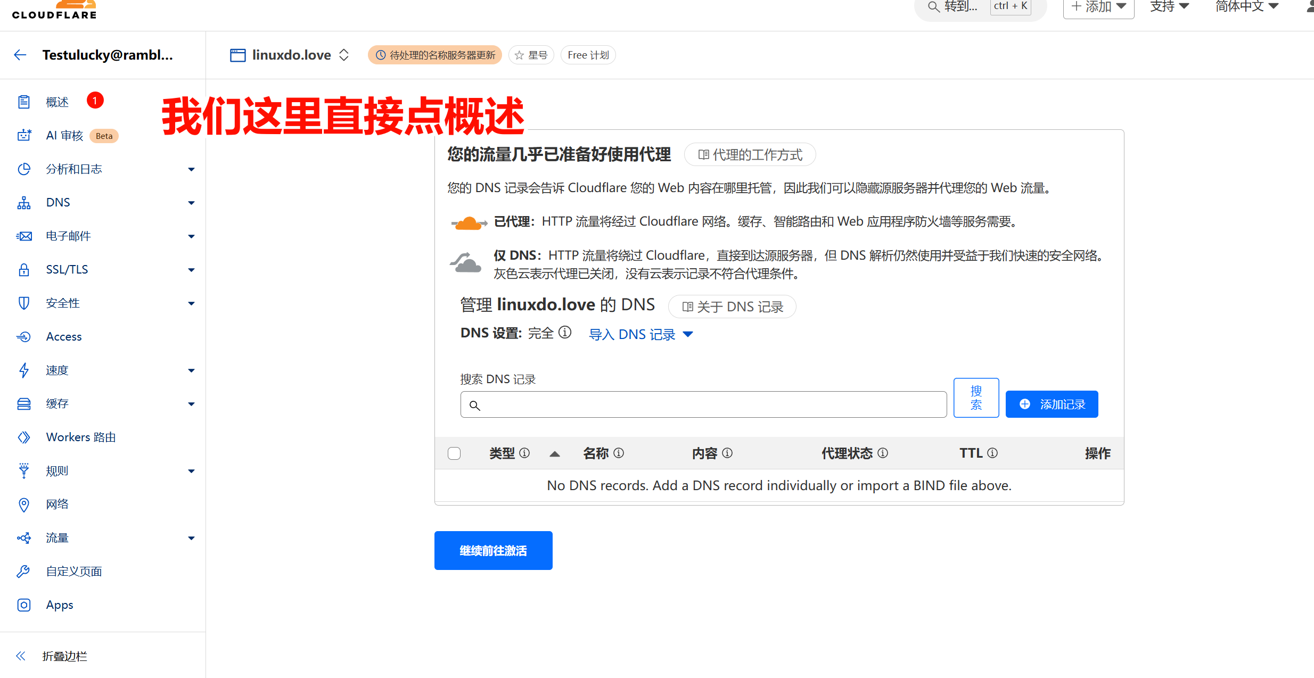This screenshot has width=1314, height=678.
Task: Click the 自定义页面 wrench icon
Action: click(x=24, y=571)
